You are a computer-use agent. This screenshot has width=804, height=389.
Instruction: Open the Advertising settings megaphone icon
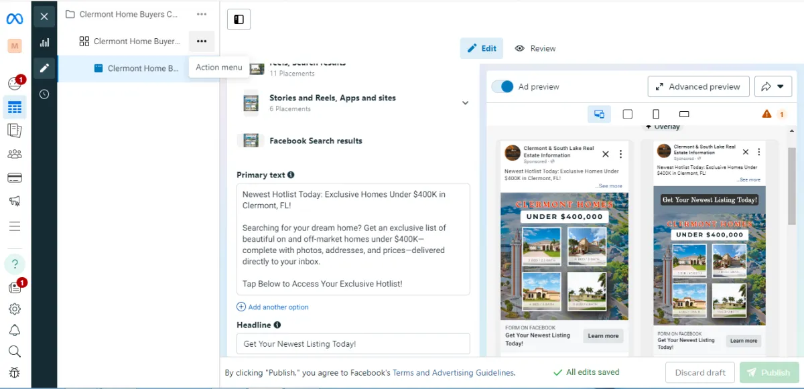click(15, 201)
